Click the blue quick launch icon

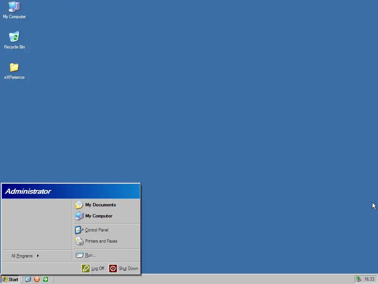[x=28, y=279]
